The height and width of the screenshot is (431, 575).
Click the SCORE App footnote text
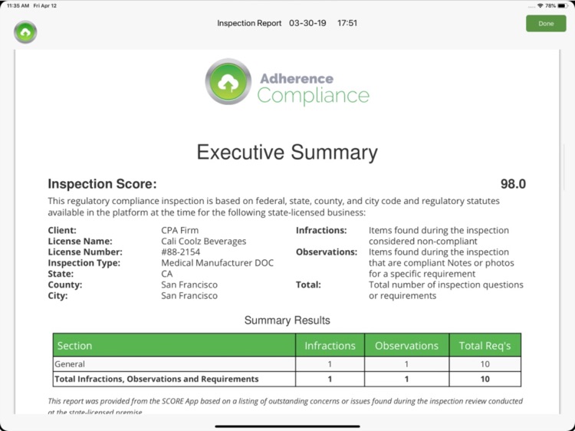point(285,406)
